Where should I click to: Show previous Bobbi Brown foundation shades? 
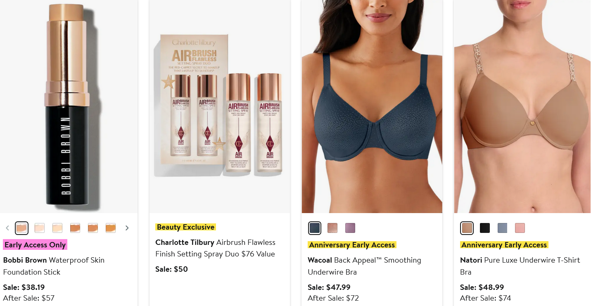click(x=7, y=228)
